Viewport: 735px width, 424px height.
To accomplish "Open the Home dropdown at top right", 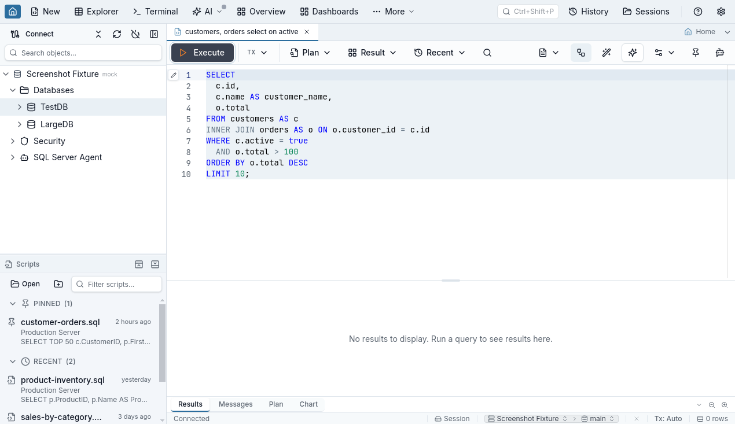I will [707, 32].
